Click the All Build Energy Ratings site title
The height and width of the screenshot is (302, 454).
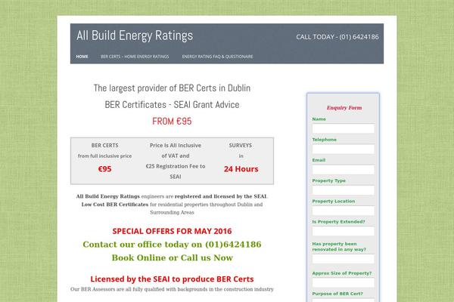(x=135, y=35)
